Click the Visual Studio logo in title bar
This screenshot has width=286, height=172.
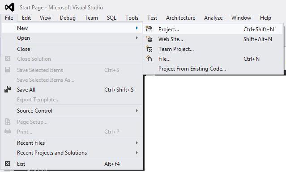tap(10, 7)
